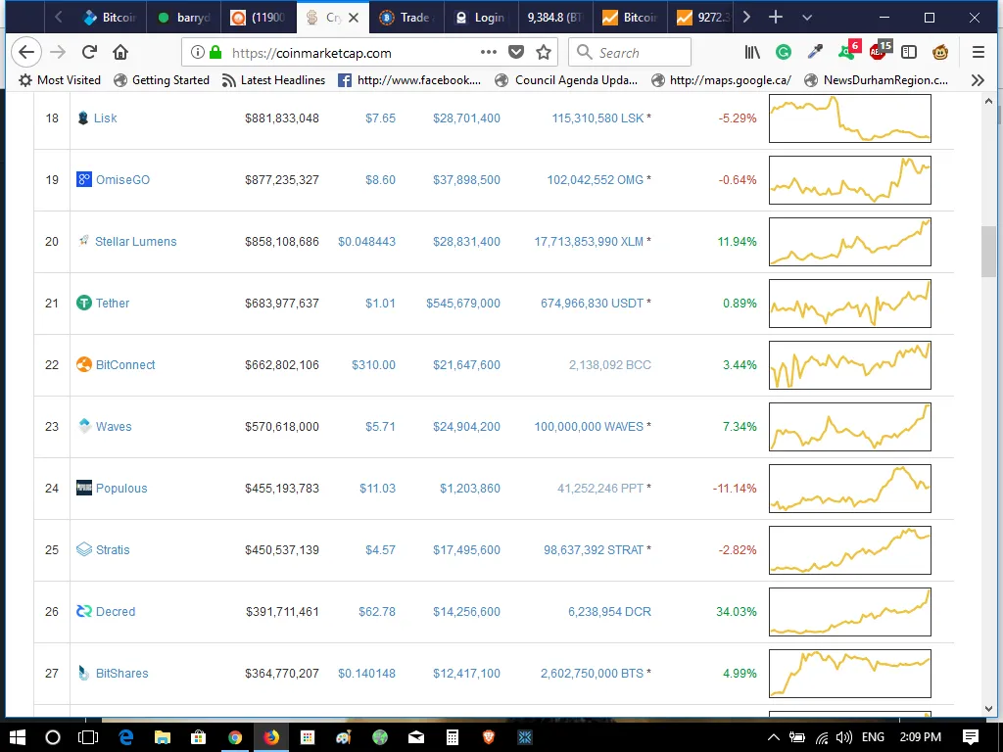
Task: Activate the eyedropper extension icon
Action: pyautogui.click(x=815, y=53)
